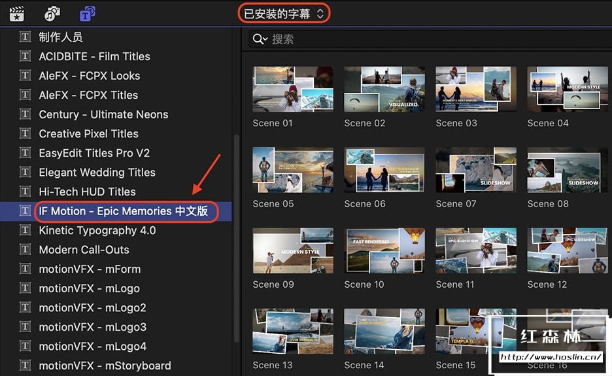This screenshot has width=612, height=376.
Task: Click the T icon beside 制作人员
Action: click(x=25, y=37)
